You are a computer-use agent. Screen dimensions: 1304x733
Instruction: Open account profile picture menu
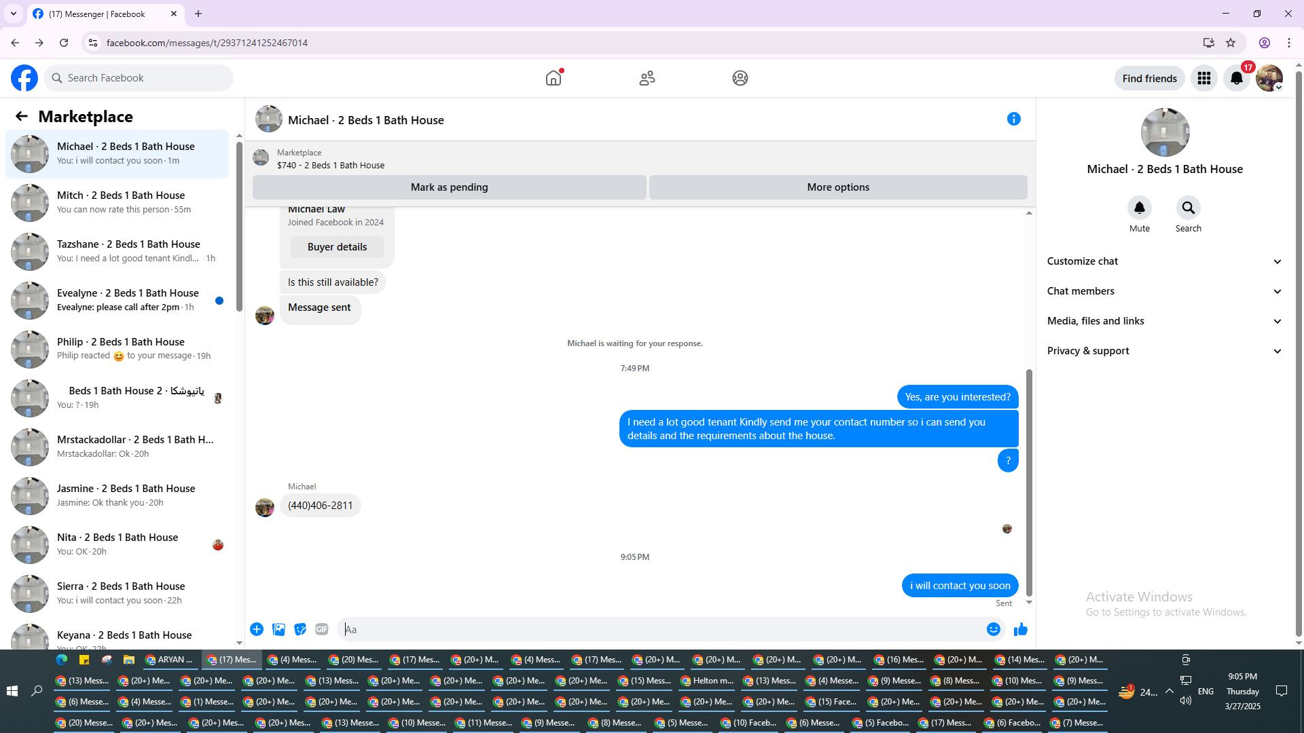coord(1269,78)
